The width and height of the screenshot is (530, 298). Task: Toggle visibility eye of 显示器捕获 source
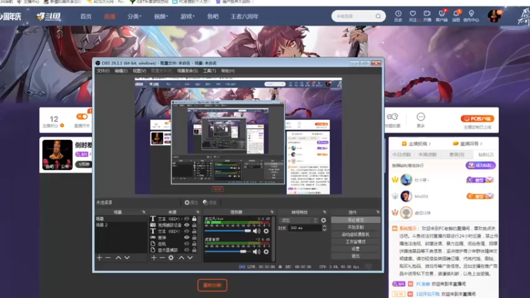[187, 250]
